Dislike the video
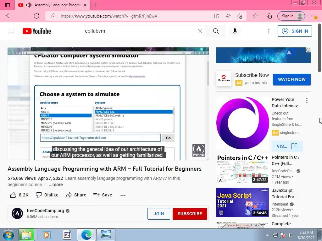 47,195
